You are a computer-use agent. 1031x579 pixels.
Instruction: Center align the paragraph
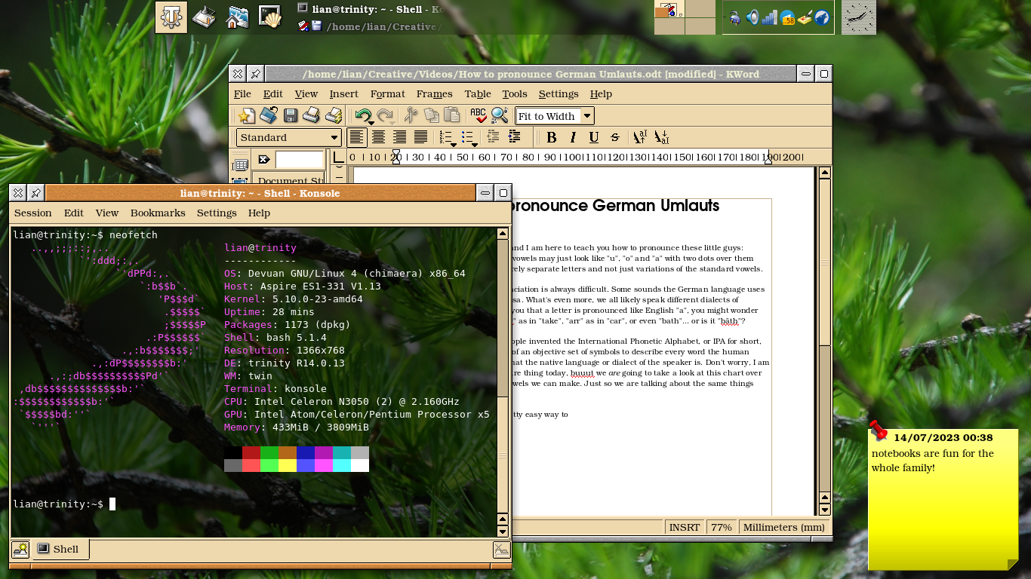[379, 137]
